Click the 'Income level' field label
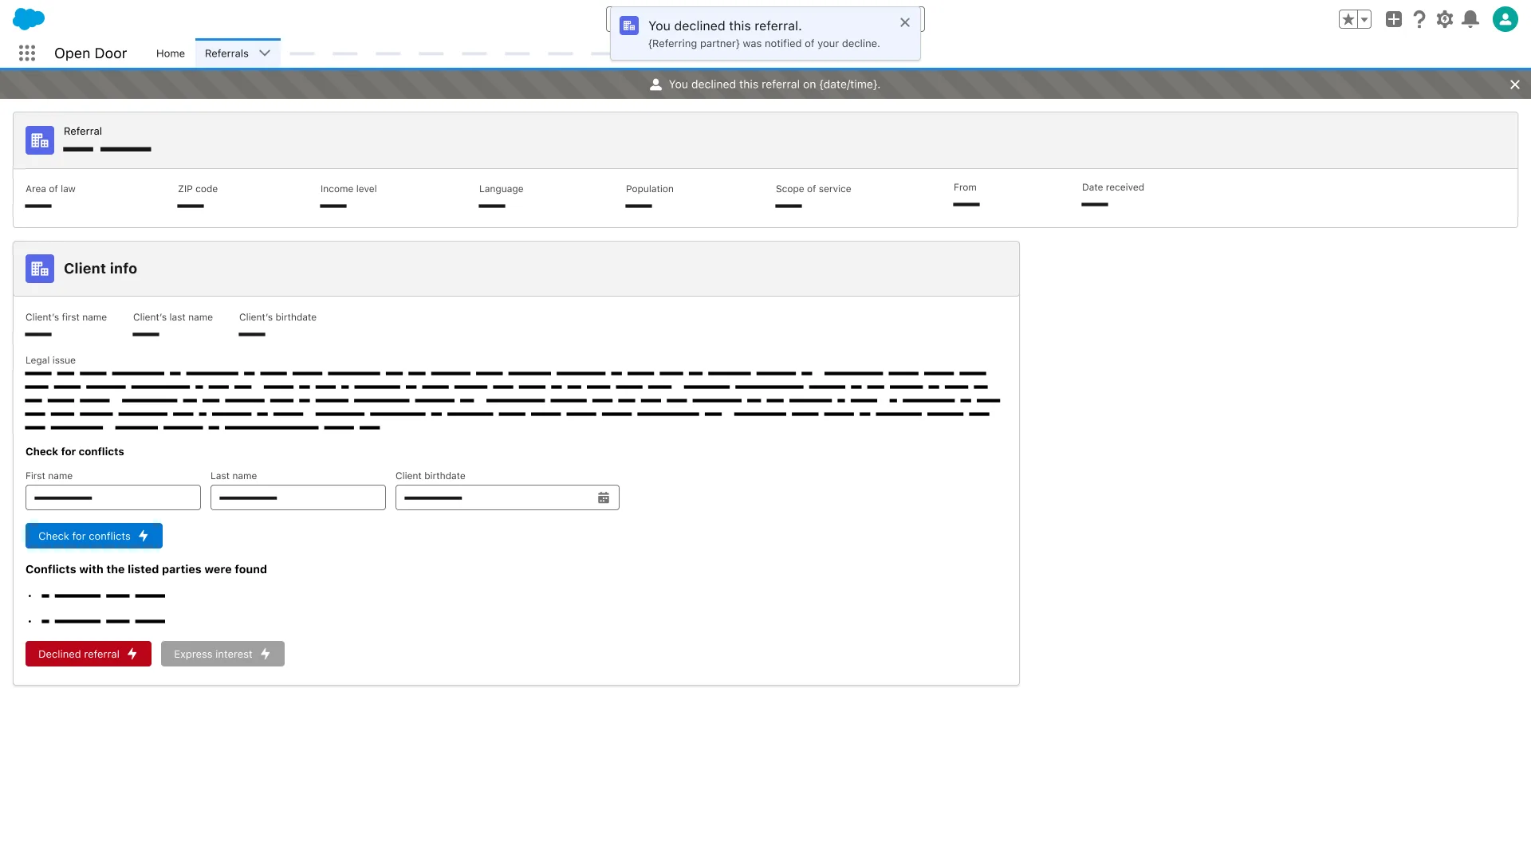1531x861 pixels. 348,189
